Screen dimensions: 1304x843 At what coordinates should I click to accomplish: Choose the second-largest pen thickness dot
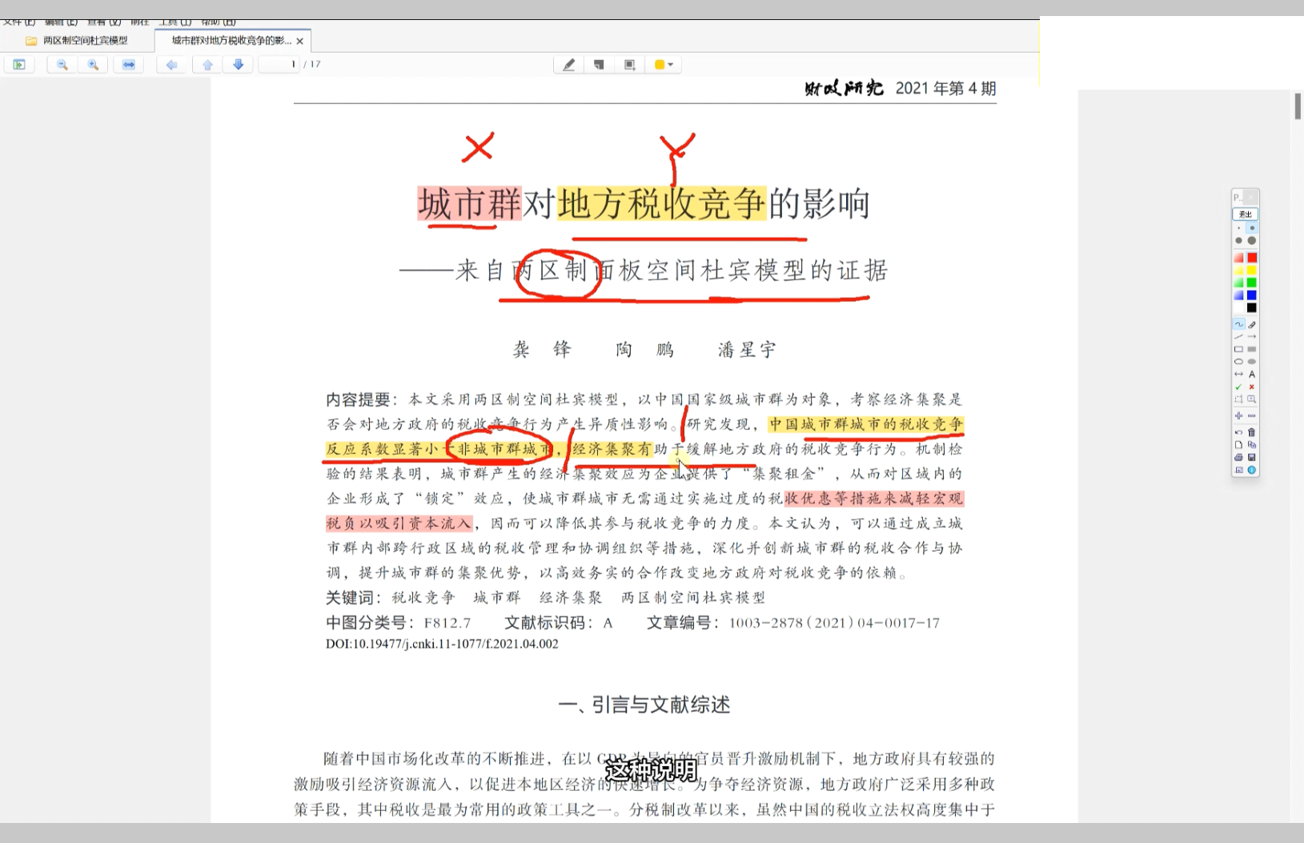(1238, 241)
